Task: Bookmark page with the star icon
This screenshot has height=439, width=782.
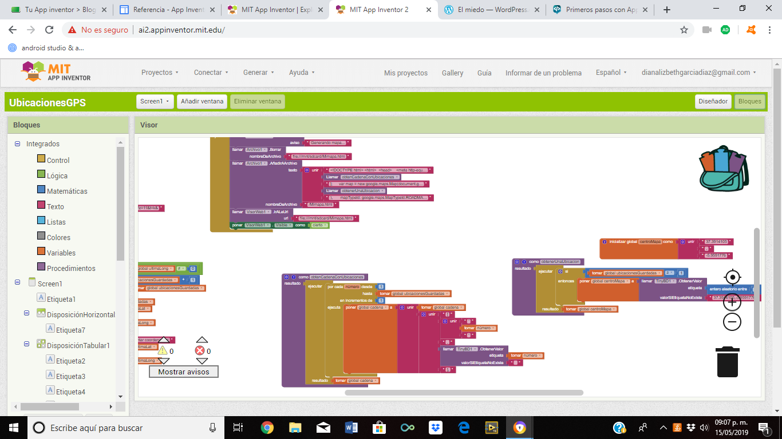Action: [684, 30]
